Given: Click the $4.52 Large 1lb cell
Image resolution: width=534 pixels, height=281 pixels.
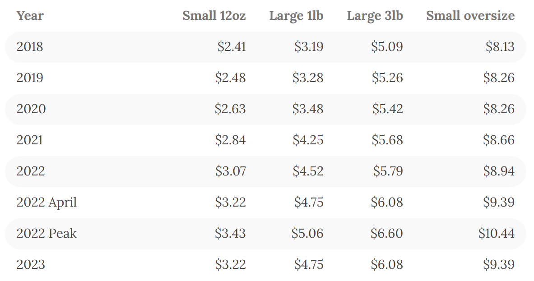Looking at the screenshot, I should tap(308, 171).
